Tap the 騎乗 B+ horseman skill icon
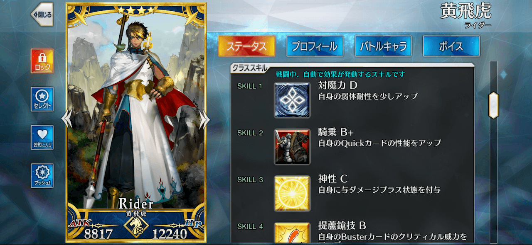This screenshot has height=245, width=532. pyautogui.click(x=292, y=146)
